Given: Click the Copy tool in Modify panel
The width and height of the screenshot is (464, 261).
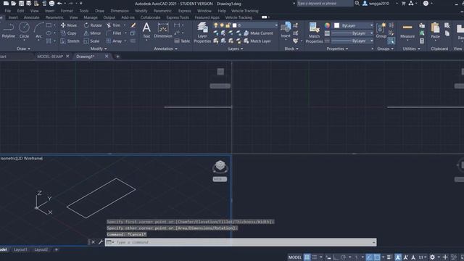Looking at the screenshot, I should click(69, 33).
